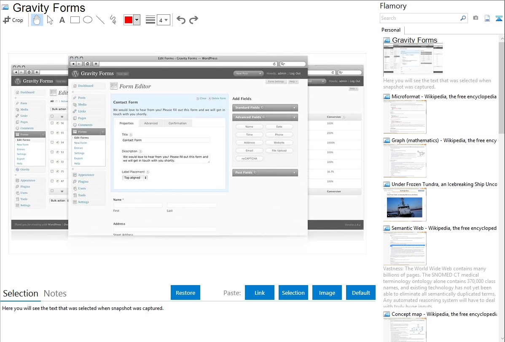This screenshot has height=342, width=505.
Task: Click the blue icon at the Flamory panel's far right
Action: pyautogui.click(x=499, y=18)
